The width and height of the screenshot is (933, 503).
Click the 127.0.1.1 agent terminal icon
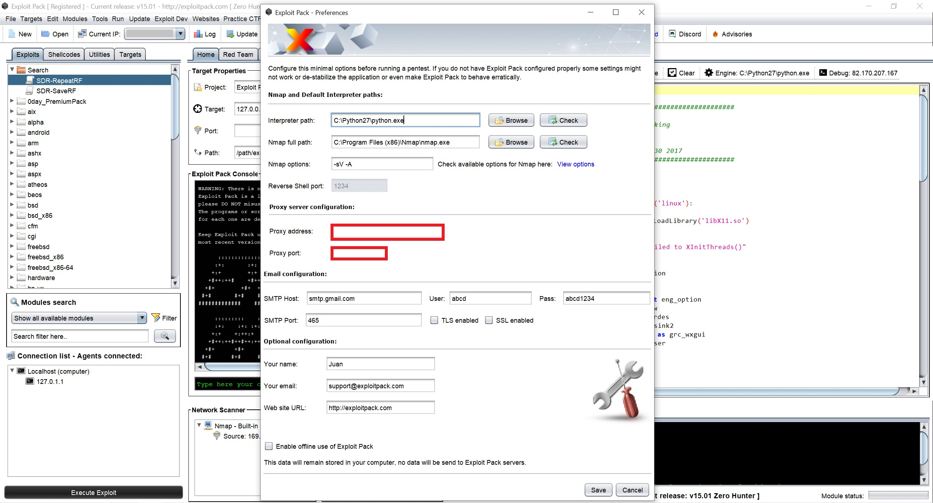[x=30, y=381]
